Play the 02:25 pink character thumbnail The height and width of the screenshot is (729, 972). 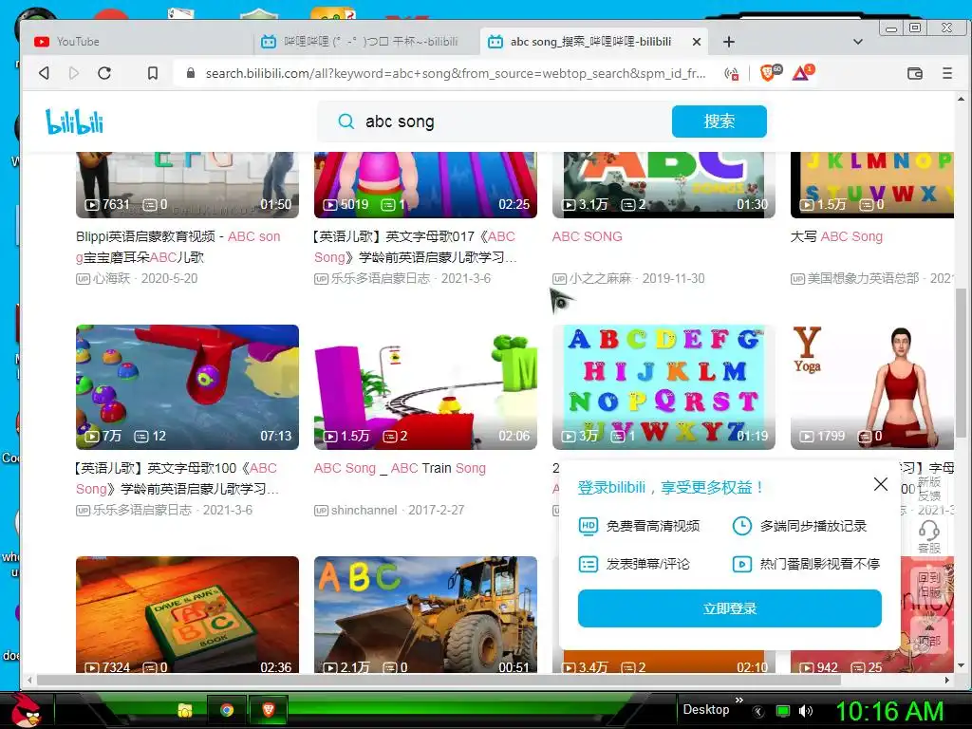click(425, 185)
